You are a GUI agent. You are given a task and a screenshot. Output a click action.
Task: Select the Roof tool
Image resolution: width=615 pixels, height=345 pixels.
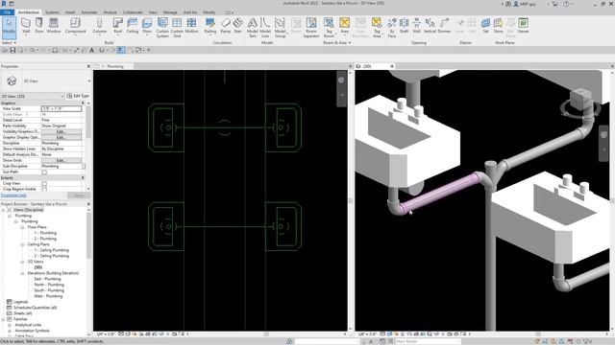117,26
